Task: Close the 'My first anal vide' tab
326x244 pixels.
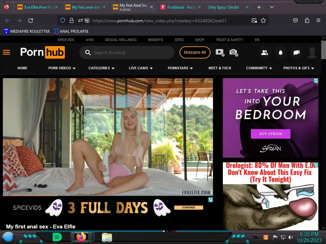Action: pyautogui.click(x=104, y=7)
